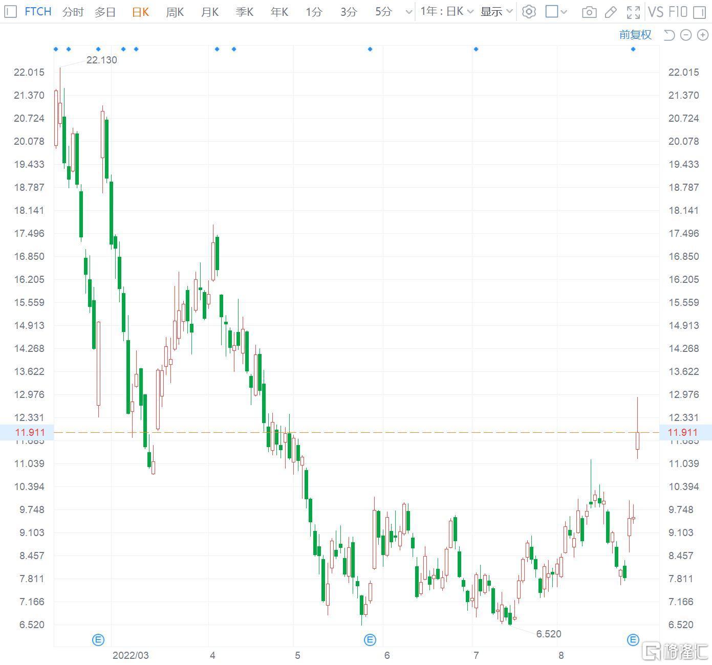Viewport: 712px width, 665px height.
Task: Toggle the right sidebar panel icon
Action: [x=699, y=12]
